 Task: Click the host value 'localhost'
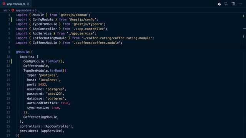(x=49, y=80)
